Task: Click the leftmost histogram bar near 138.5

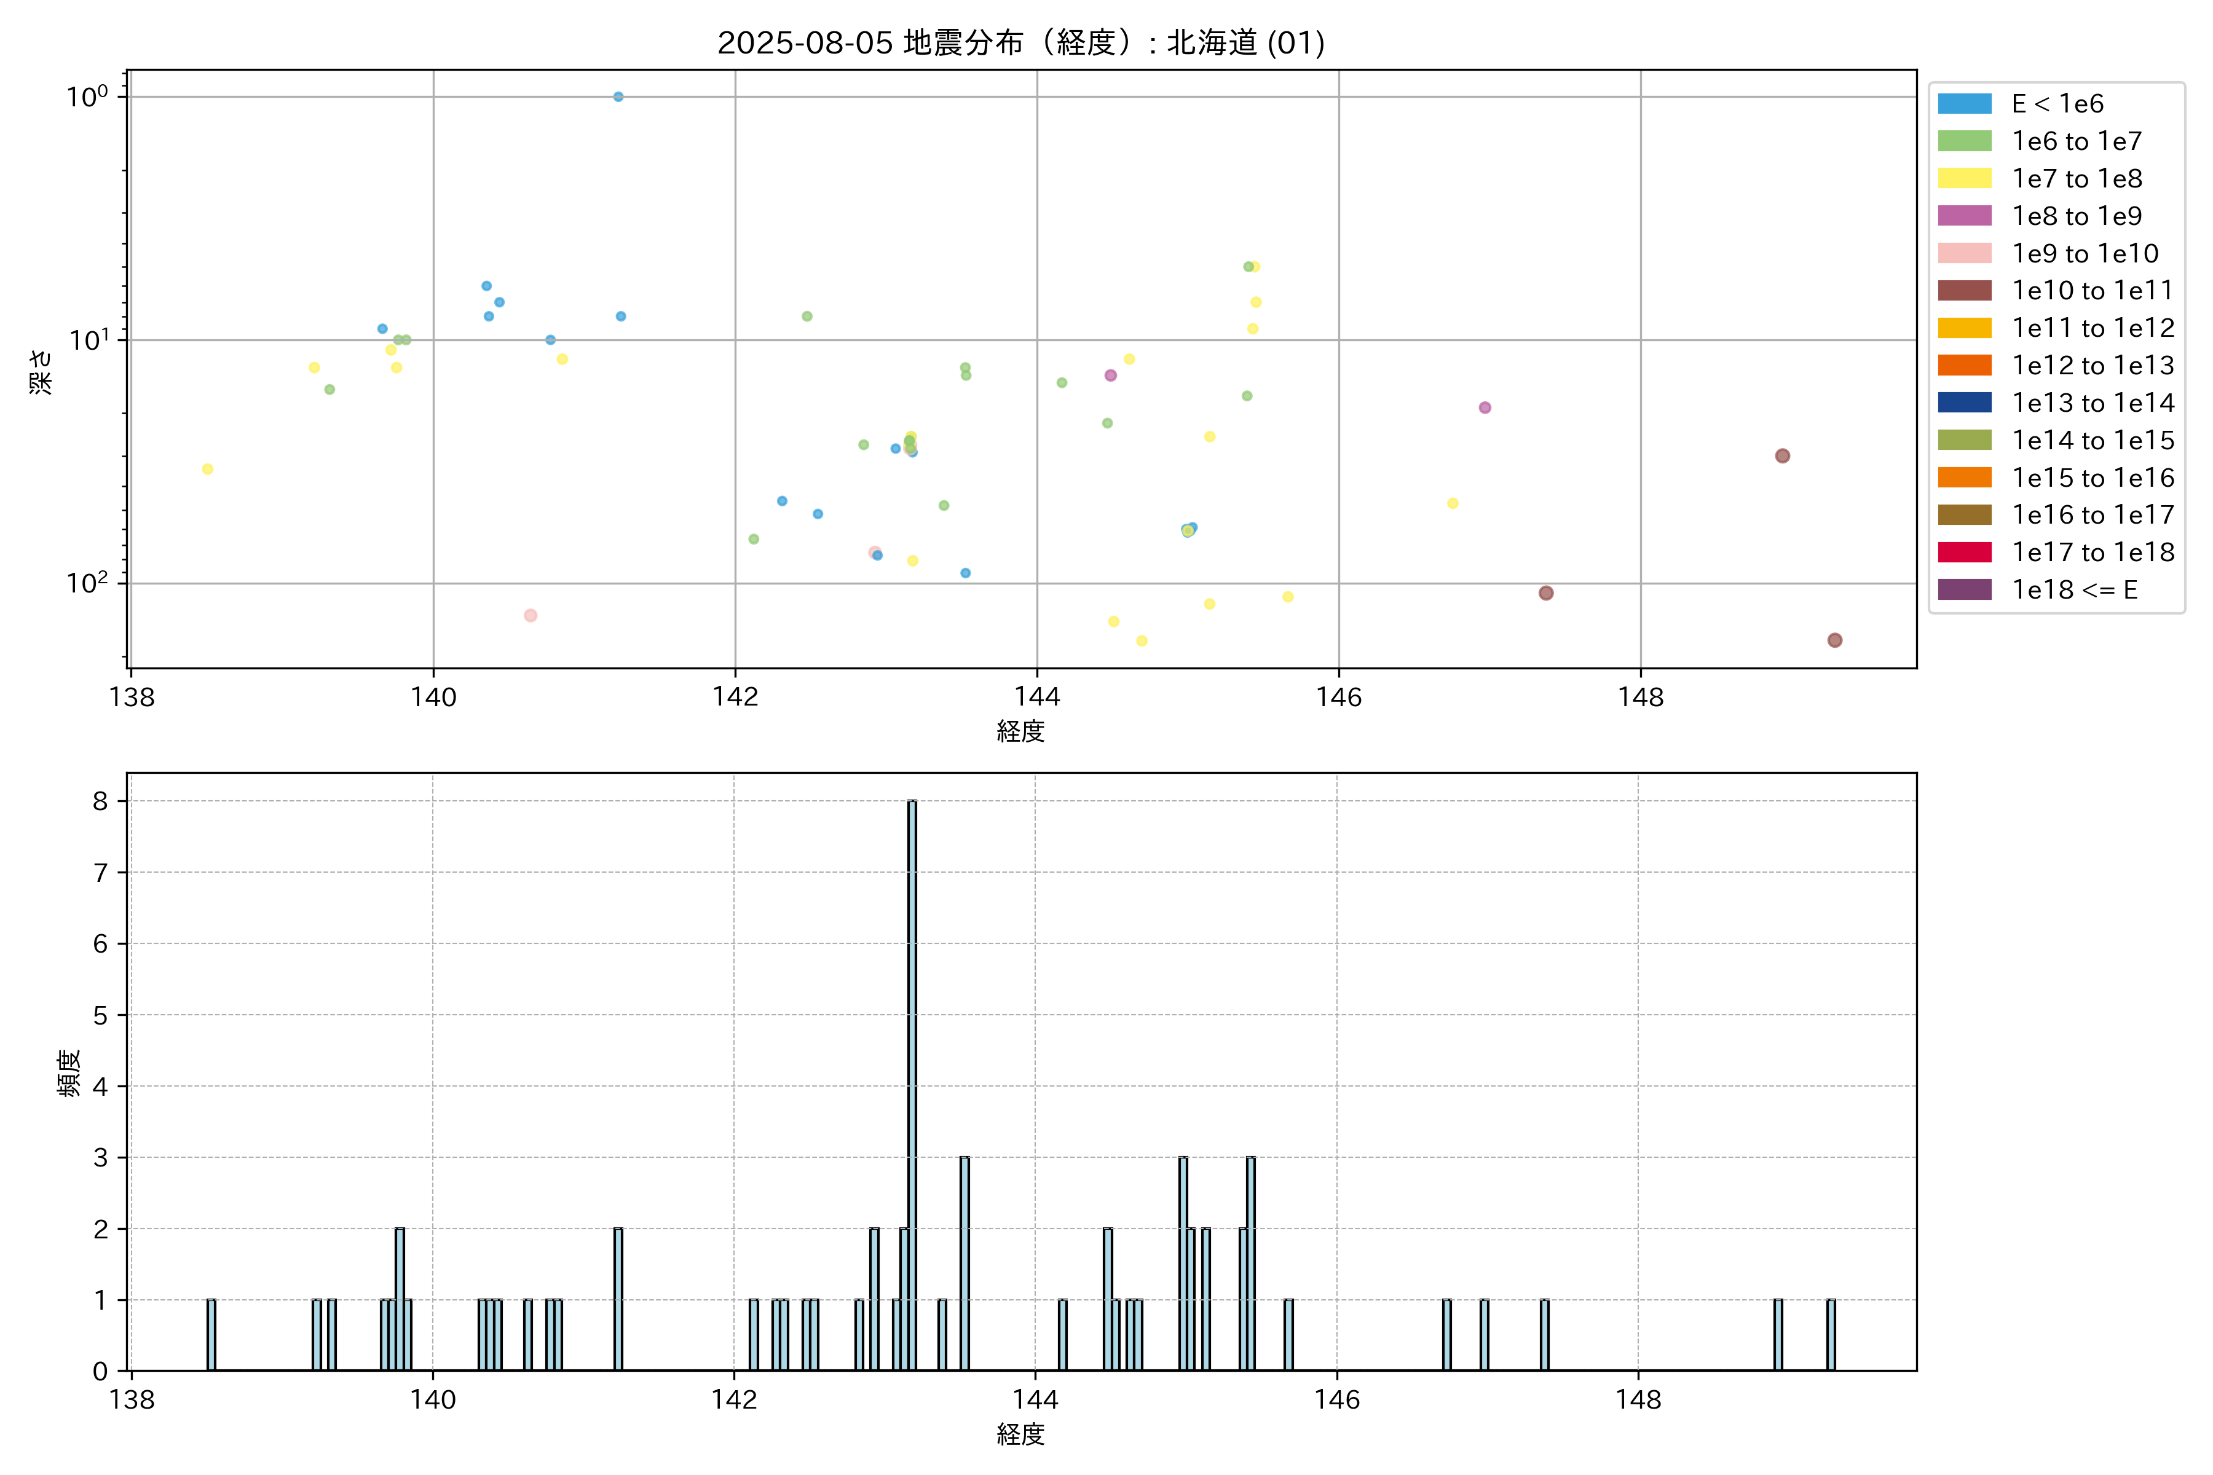Action: click(x=211, y=1334)
